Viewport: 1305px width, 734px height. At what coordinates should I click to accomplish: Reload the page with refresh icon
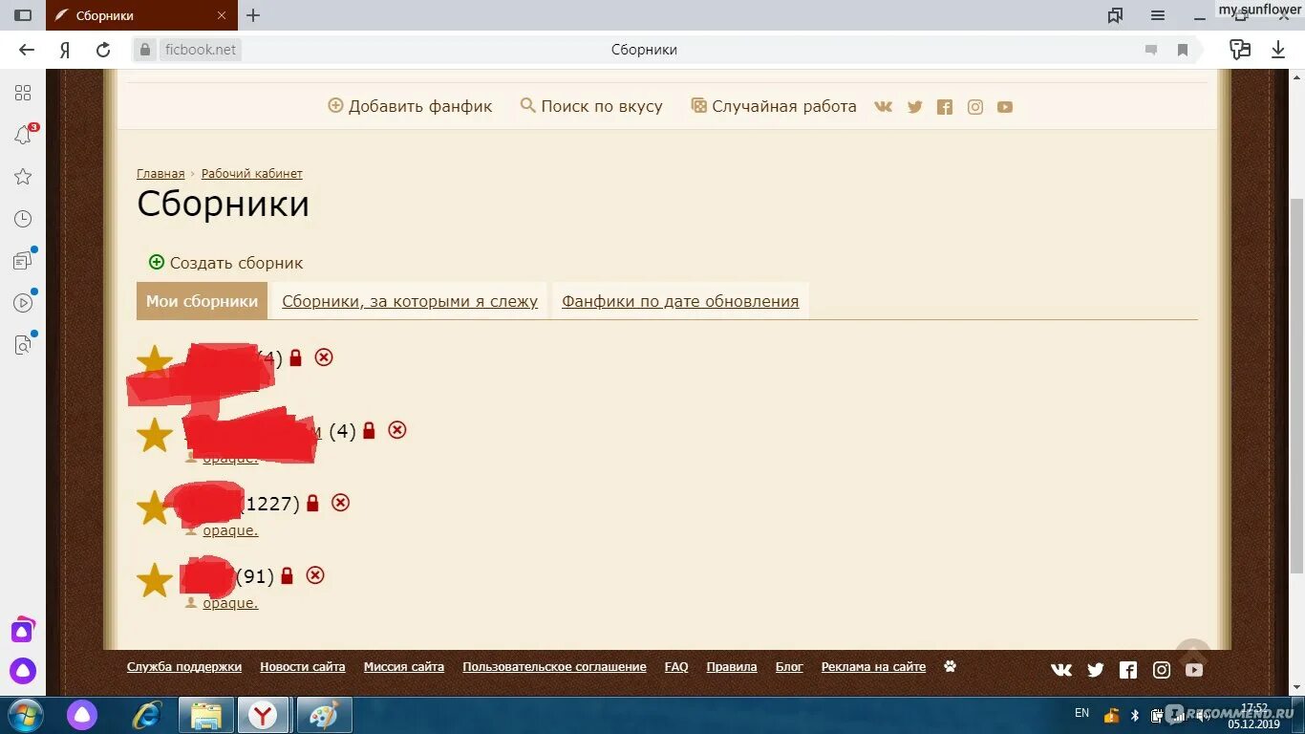point(103,50)
